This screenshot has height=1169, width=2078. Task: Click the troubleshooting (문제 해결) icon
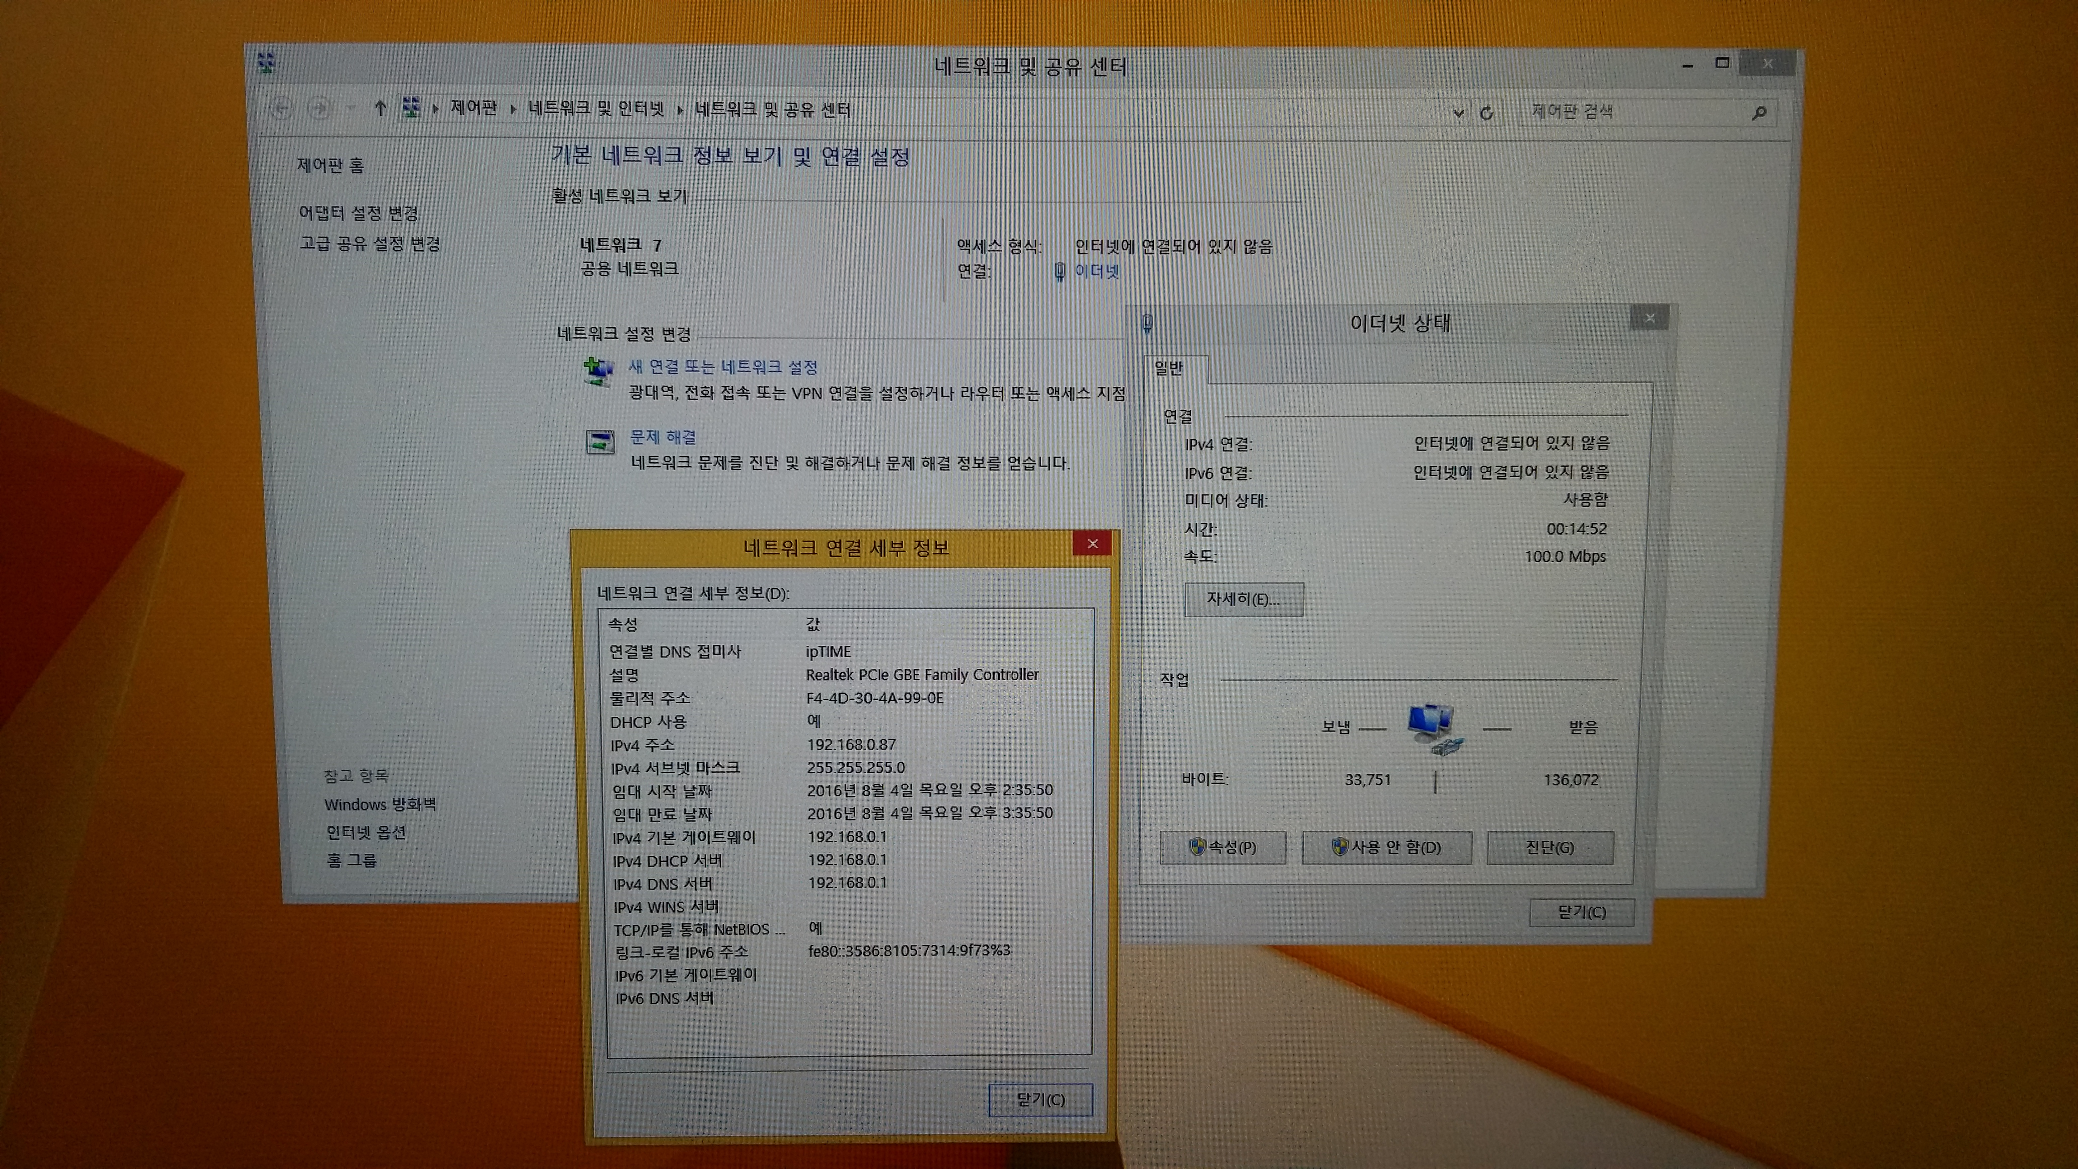pyautogui.click(x=600, y=442)
